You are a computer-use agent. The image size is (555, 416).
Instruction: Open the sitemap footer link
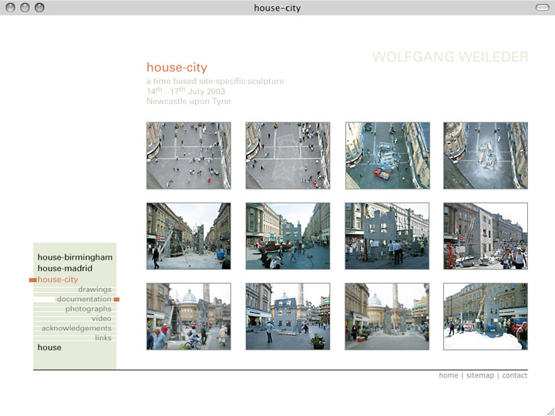(x=479, y=375)
